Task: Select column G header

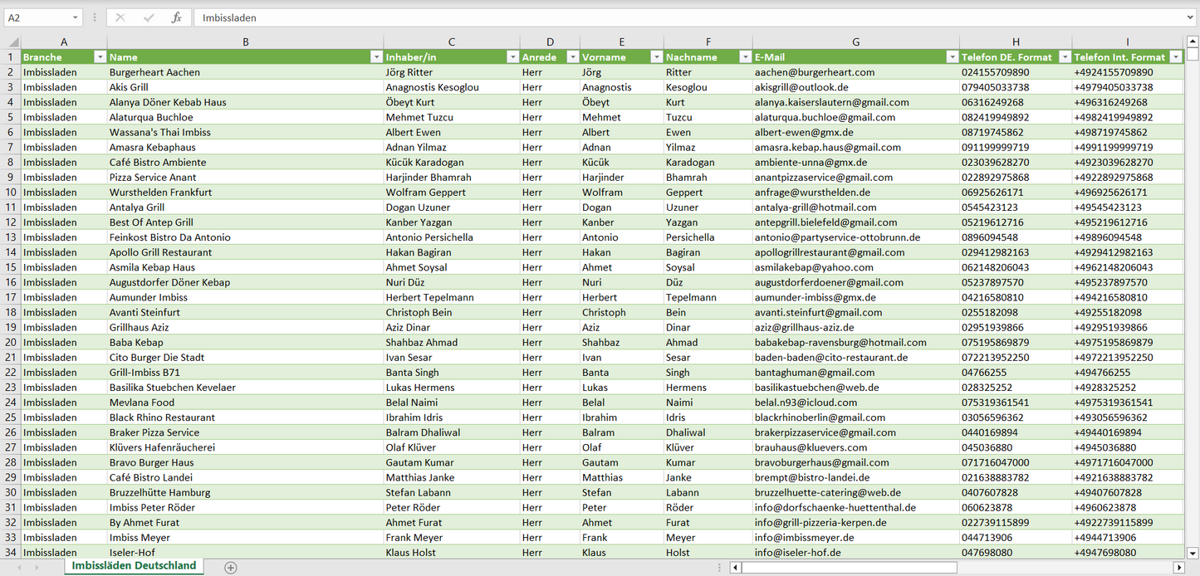Action: point(855,41)
